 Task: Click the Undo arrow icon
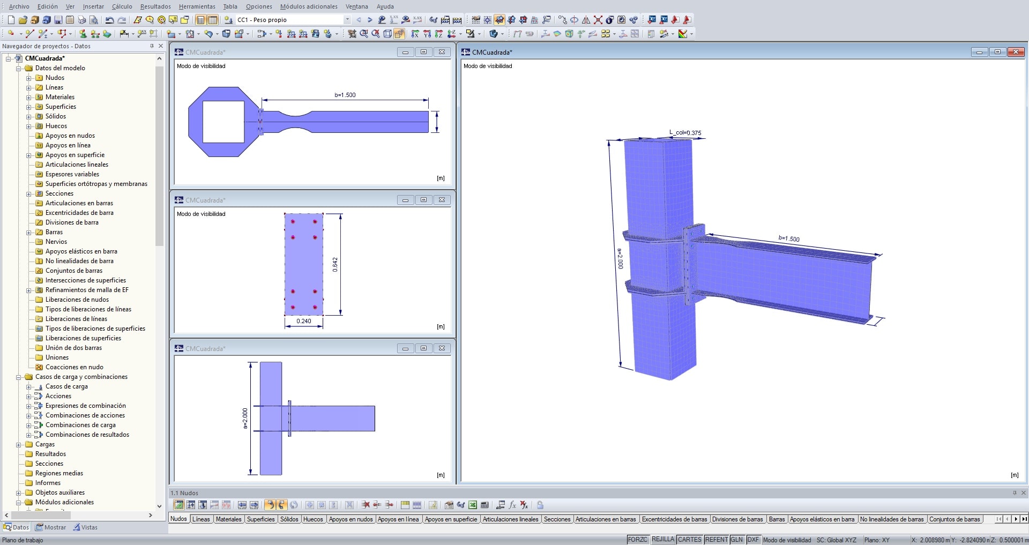(x=109, y=20)
